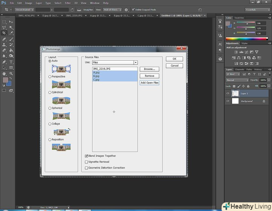Select the Zoom tool

coord(11,73)
